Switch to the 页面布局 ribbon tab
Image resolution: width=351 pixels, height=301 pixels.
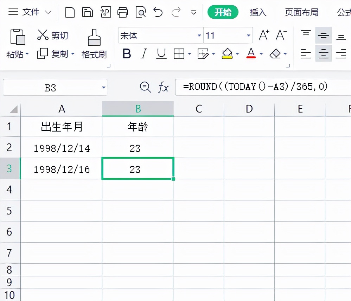(301, 12)
